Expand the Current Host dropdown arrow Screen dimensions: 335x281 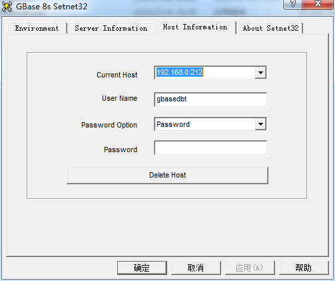point(260,73)
